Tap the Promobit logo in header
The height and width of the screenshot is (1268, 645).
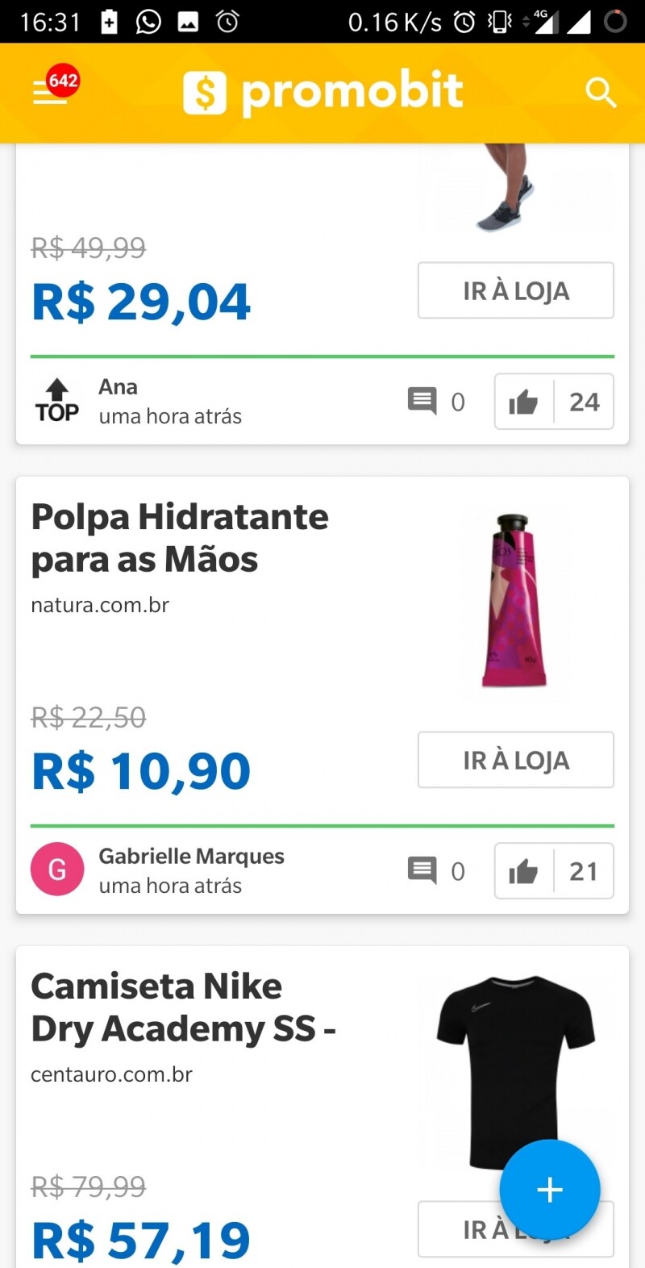(x=322, y=92)
